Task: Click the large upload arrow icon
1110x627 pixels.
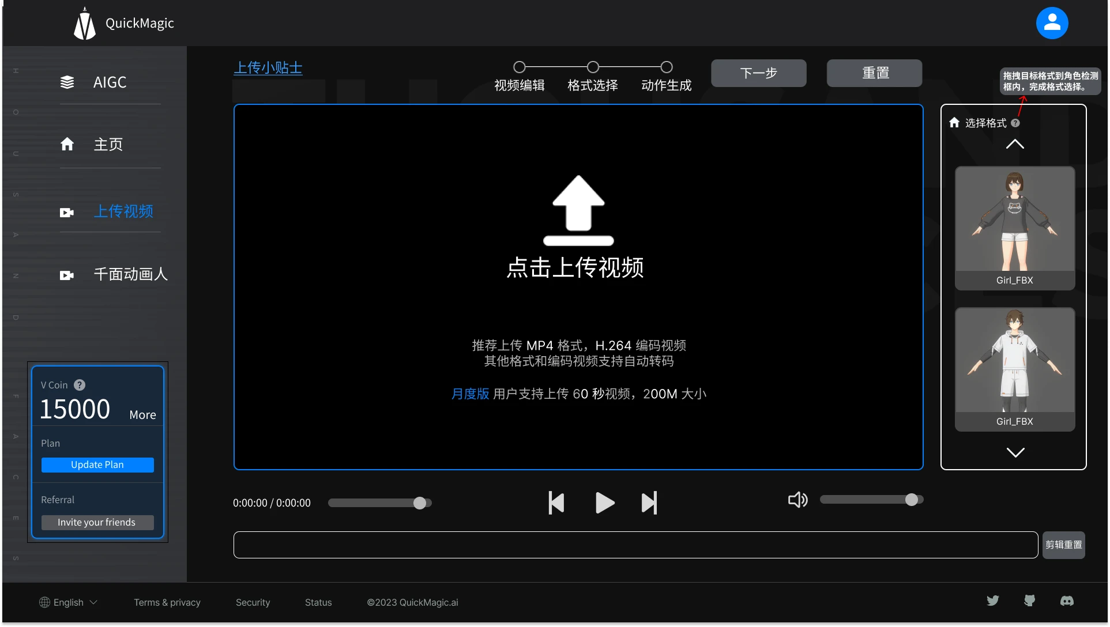Action: tap(578, 210)
